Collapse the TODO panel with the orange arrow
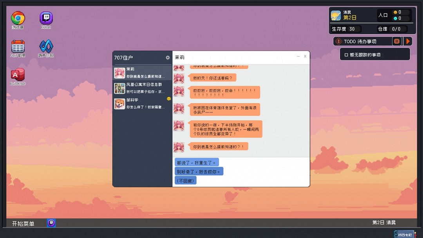Screen dimensions: 423x238 [x=407, y=41]
